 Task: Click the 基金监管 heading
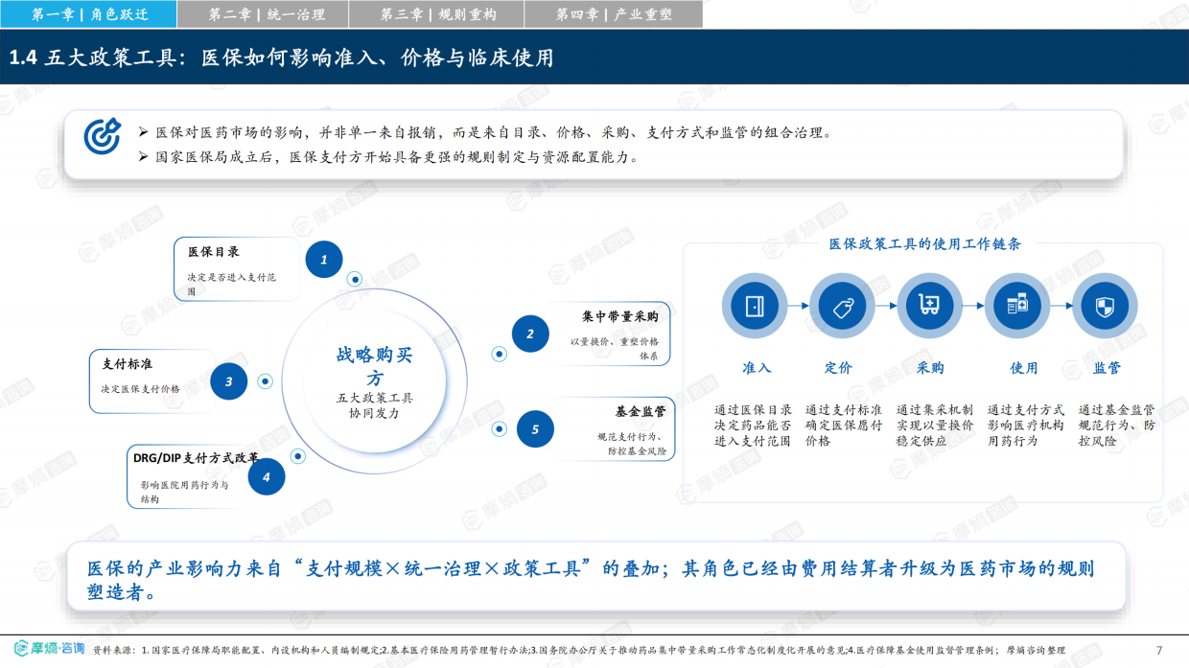point(641,411)
